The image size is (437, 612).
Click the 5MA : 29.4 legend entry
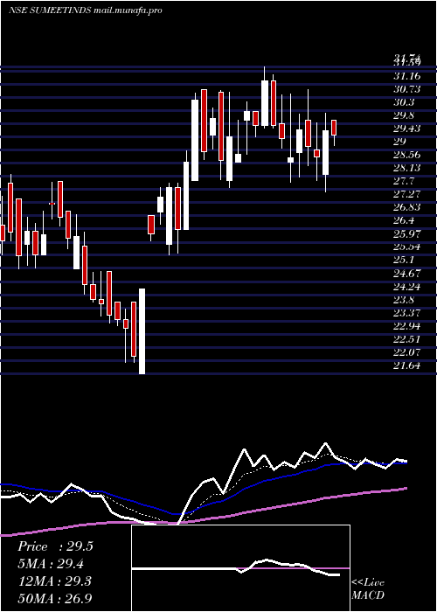51,564
